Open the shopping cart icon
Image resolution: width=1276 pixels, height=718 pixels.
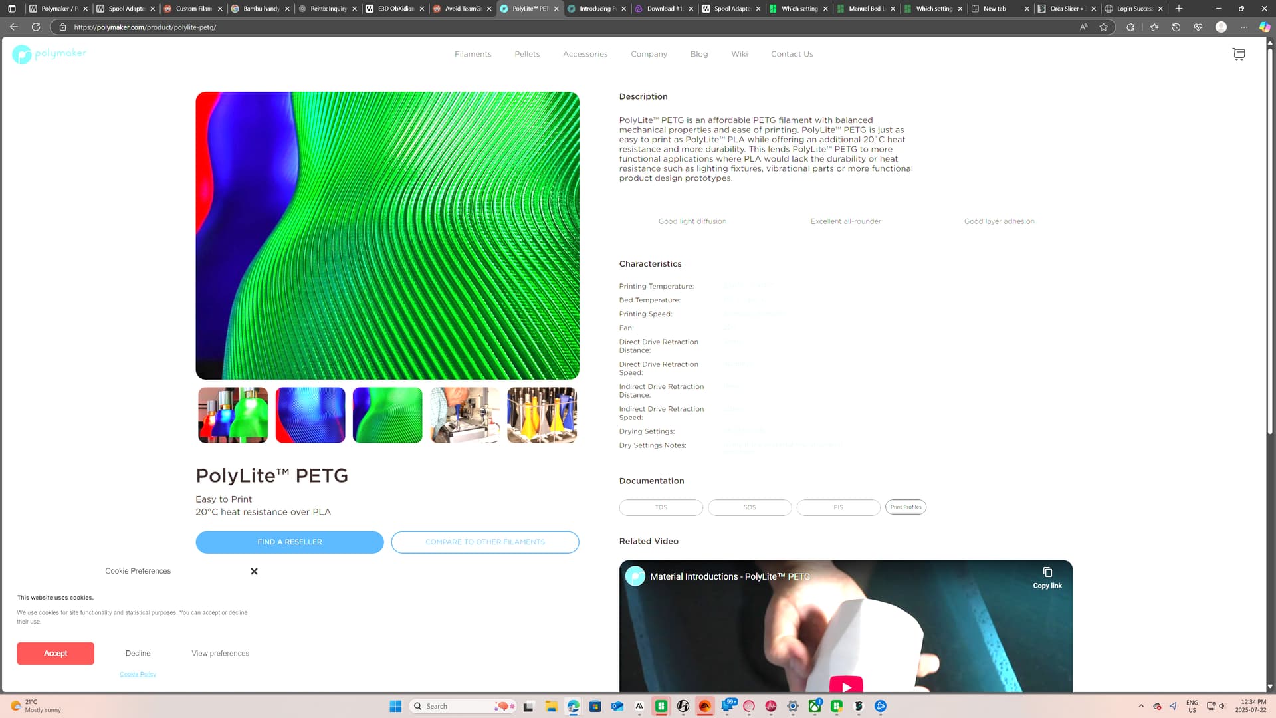coord(1239,55)
